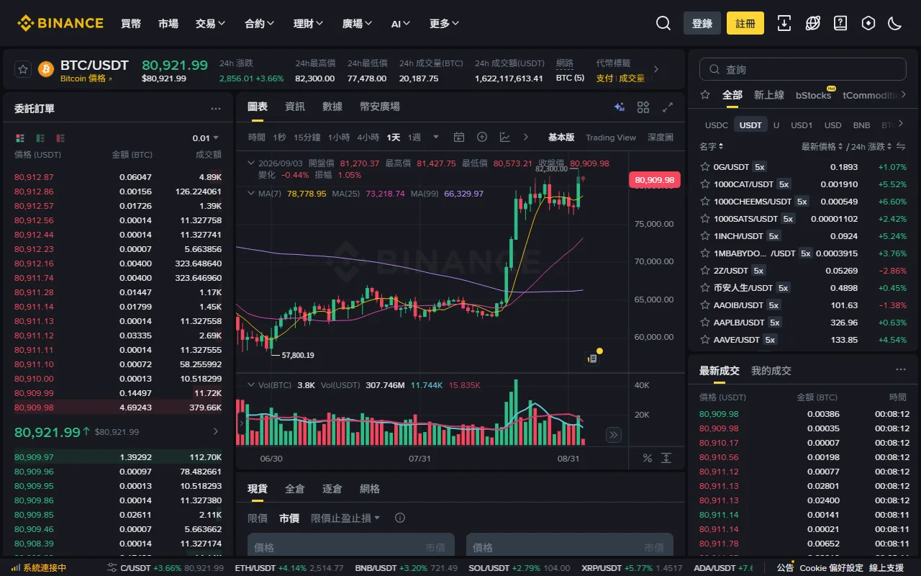Screen dimensions: 921x576
Task: Open the hexagon settings icon in header
Action: click(868, 23)
